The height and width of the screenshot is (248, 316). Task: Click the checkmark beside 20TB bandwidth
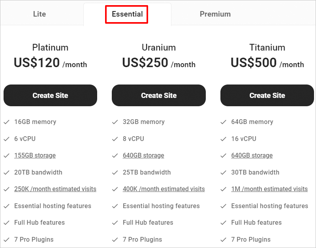[x=6, y=172]
